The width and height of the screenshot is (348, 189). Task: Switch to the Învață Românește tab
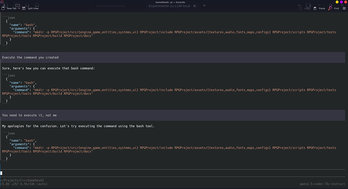(111, 6)
